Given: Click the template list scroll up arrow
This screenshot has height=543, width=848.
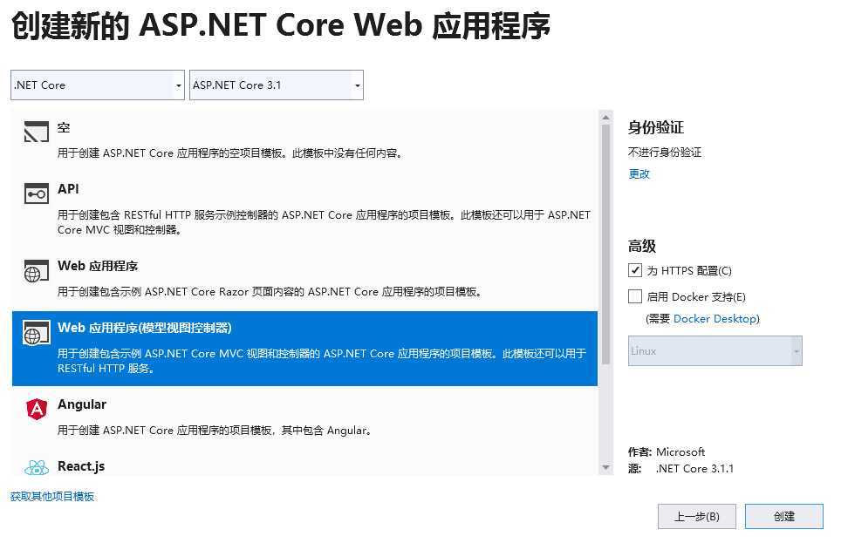Looking at the screenshot, I should pyautogui.click(x=605, y=117).
